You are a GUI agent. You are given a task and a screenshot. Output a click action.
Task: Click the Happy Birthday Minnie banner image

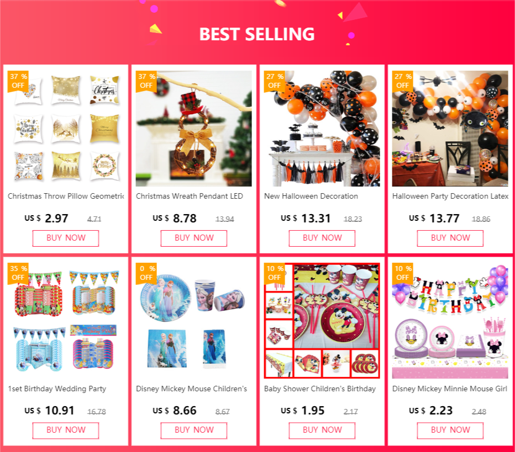tap(450, 321)
